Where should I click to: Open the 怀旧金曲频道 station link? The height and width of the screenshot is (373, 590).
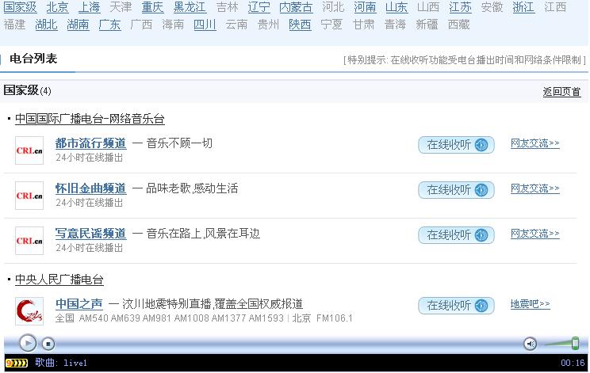pyautogui.click(x=90, y=188)
